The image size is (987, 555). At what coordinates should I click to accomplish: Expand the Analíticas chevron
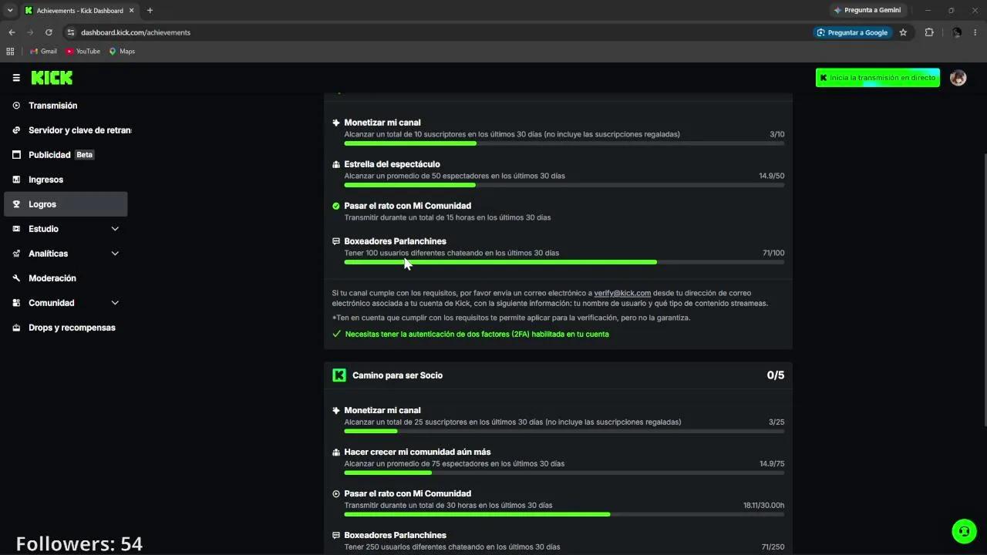coord(115,254)
